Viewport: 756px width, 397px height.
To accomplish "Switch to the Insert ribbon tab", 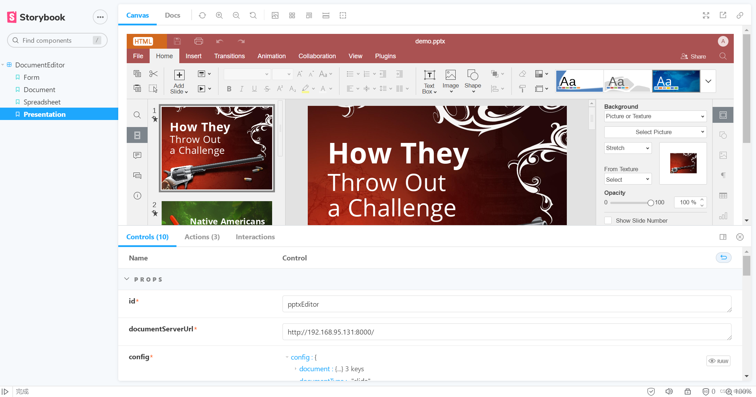I will coord(193,56).
